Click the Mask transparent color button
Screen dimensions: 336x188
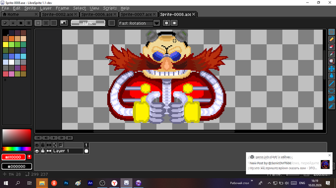tap(88, 23)
